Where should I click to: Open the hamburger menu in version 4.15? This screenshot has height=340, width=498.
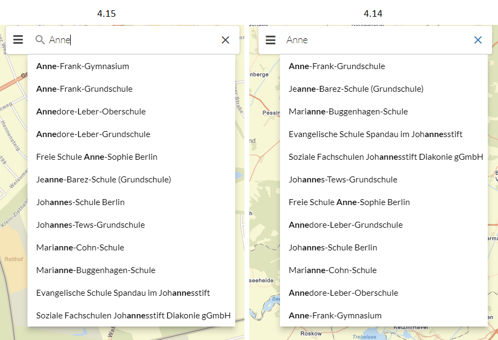point(18,39)
